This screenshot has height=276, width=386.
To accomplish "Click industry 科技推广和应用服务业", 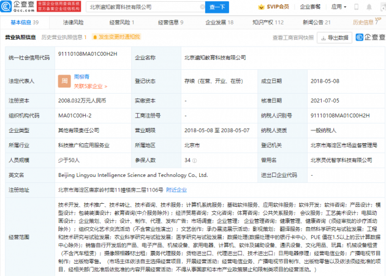I will point(84,146).
